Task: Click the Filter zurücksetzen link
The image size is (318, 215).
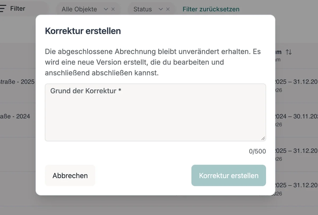Action: (211, 9)
